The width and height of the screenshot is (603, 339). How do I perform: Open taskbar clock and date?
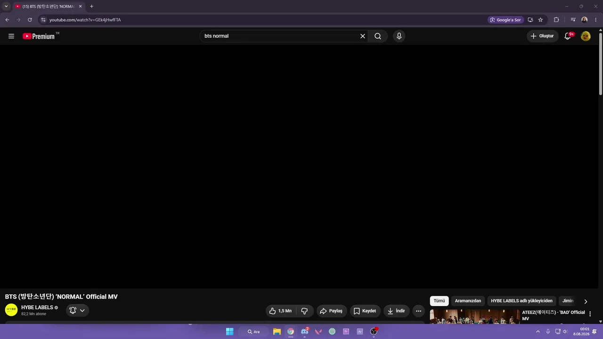581,331
